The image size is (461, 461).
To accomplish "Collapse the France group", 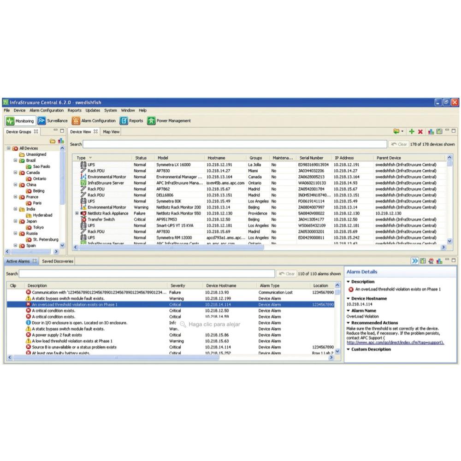I will point(15,197).
